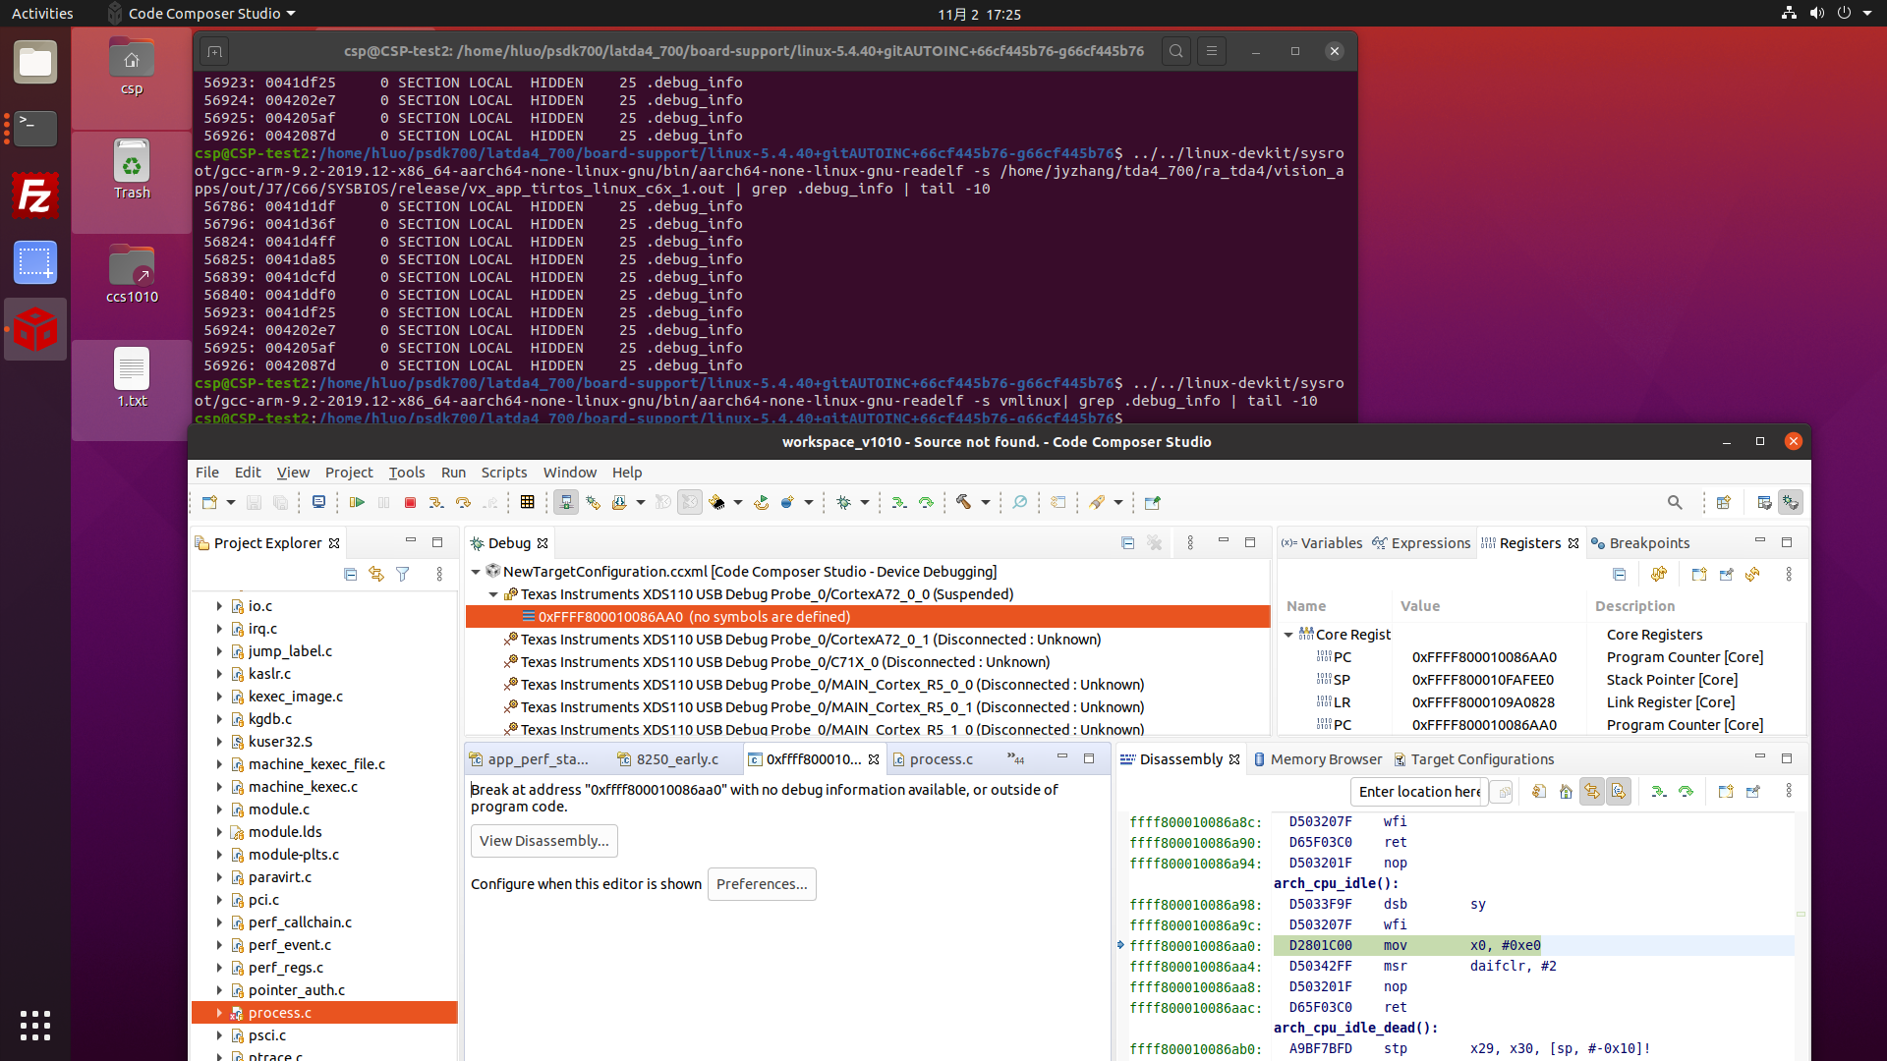
Task: Click the home icon in Disassembly toolbar
Action: point(1566,791)
